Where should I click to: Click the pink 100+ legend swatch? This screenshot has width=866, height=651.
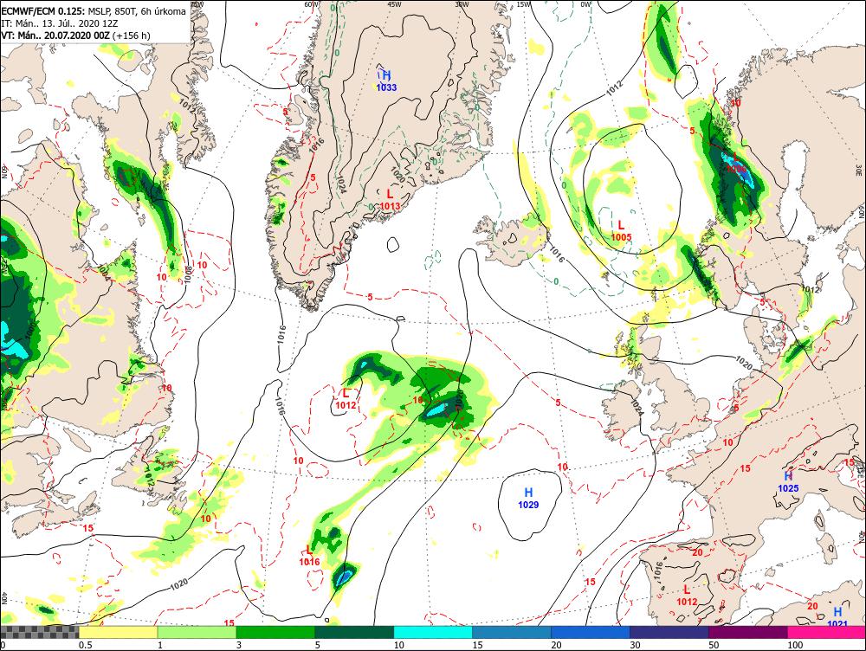(x=826, y=632)
